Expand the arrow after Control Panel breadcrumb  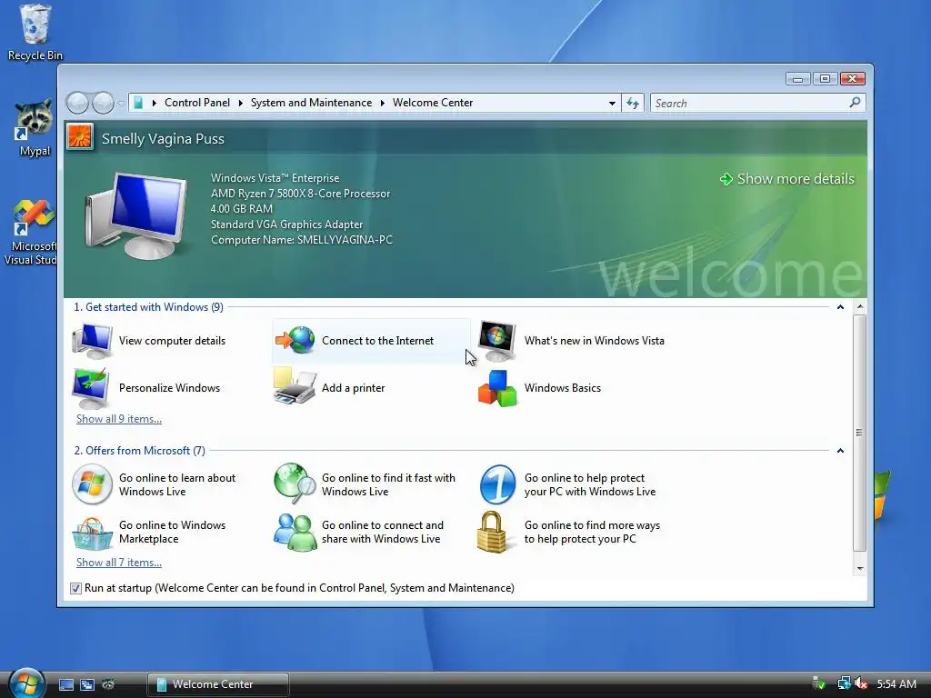click(240, 103)
